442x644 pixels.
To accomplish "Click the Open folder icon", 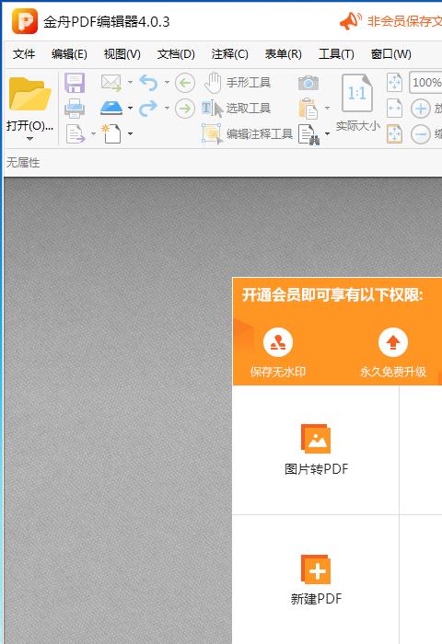I will pyautogui.click(x=29, y=94).
